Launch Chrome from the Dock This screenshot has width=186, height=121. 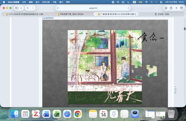78,114
